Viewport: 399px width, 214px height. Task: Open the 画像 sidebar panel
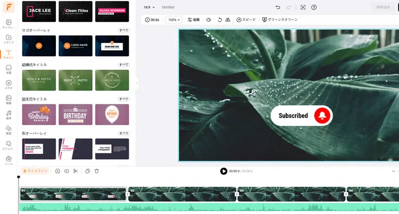click(9, 100)
